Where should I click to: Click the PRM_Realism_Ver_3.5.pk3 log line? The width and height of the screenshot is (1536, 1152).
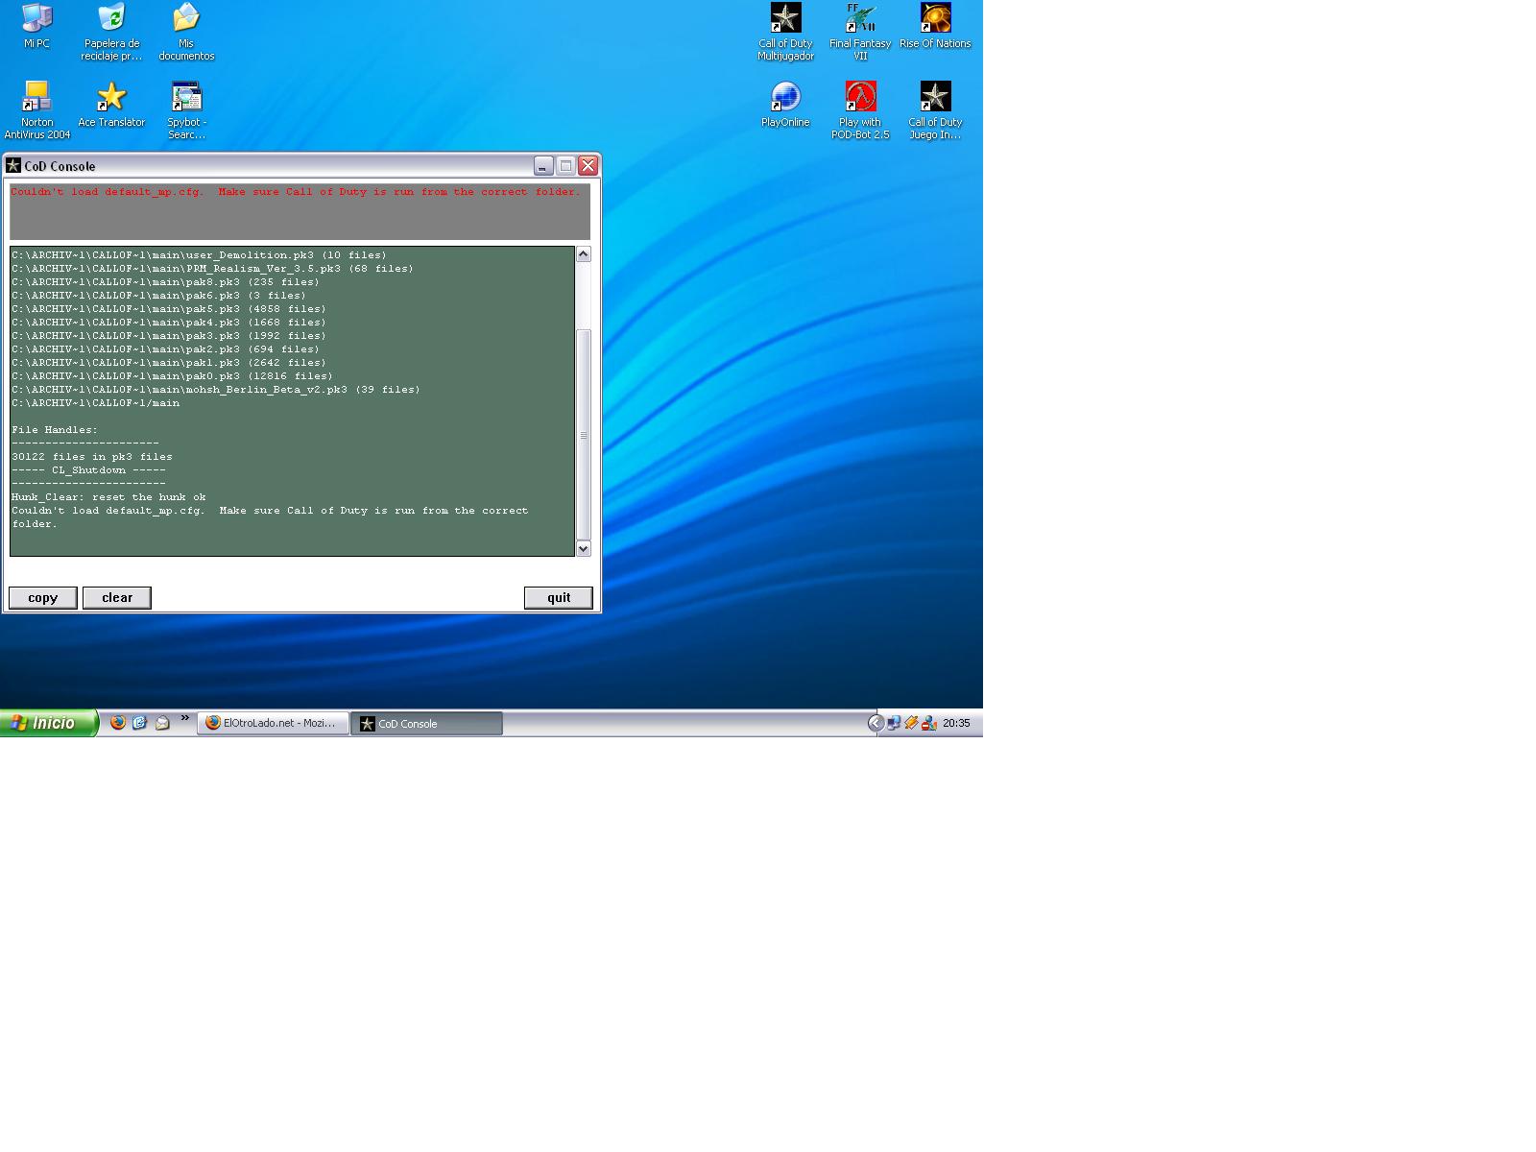213,269
